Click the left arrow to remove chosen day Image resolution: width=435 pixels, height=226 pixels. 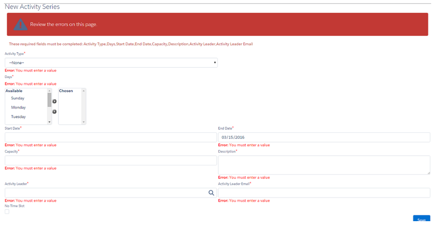[x=55, y=111]
